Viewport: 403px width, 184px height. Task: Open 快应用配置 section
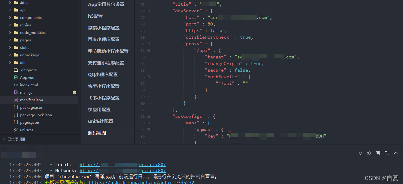click(x=99, y=110)
